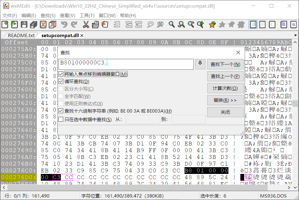This screenshot has width=299, height=200.
Task: Uncheck 查找十六进制字符串 hex search option
Action: click(61, 111)
